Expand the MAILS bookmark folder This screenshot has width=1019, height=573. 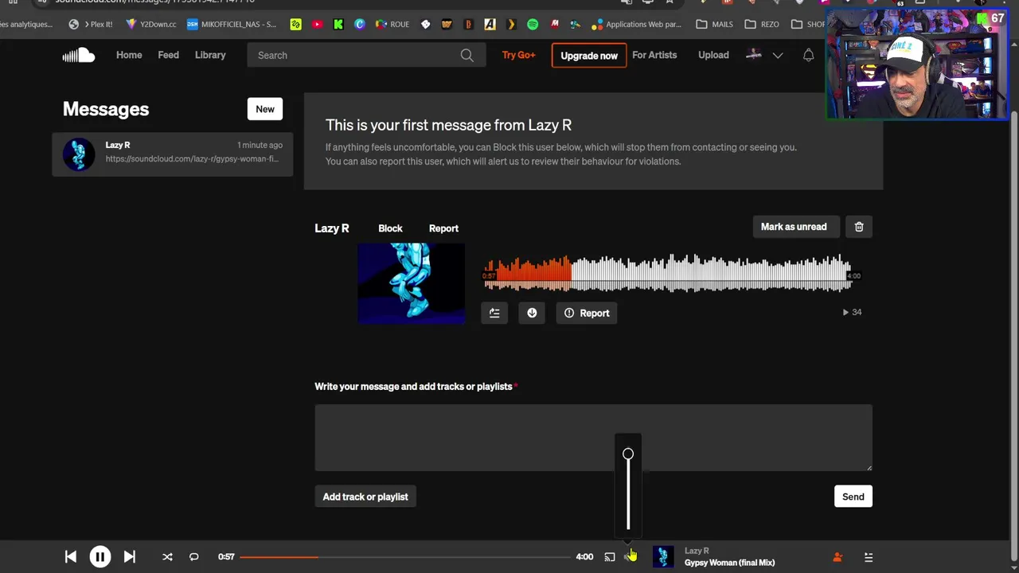coord(714,24)
